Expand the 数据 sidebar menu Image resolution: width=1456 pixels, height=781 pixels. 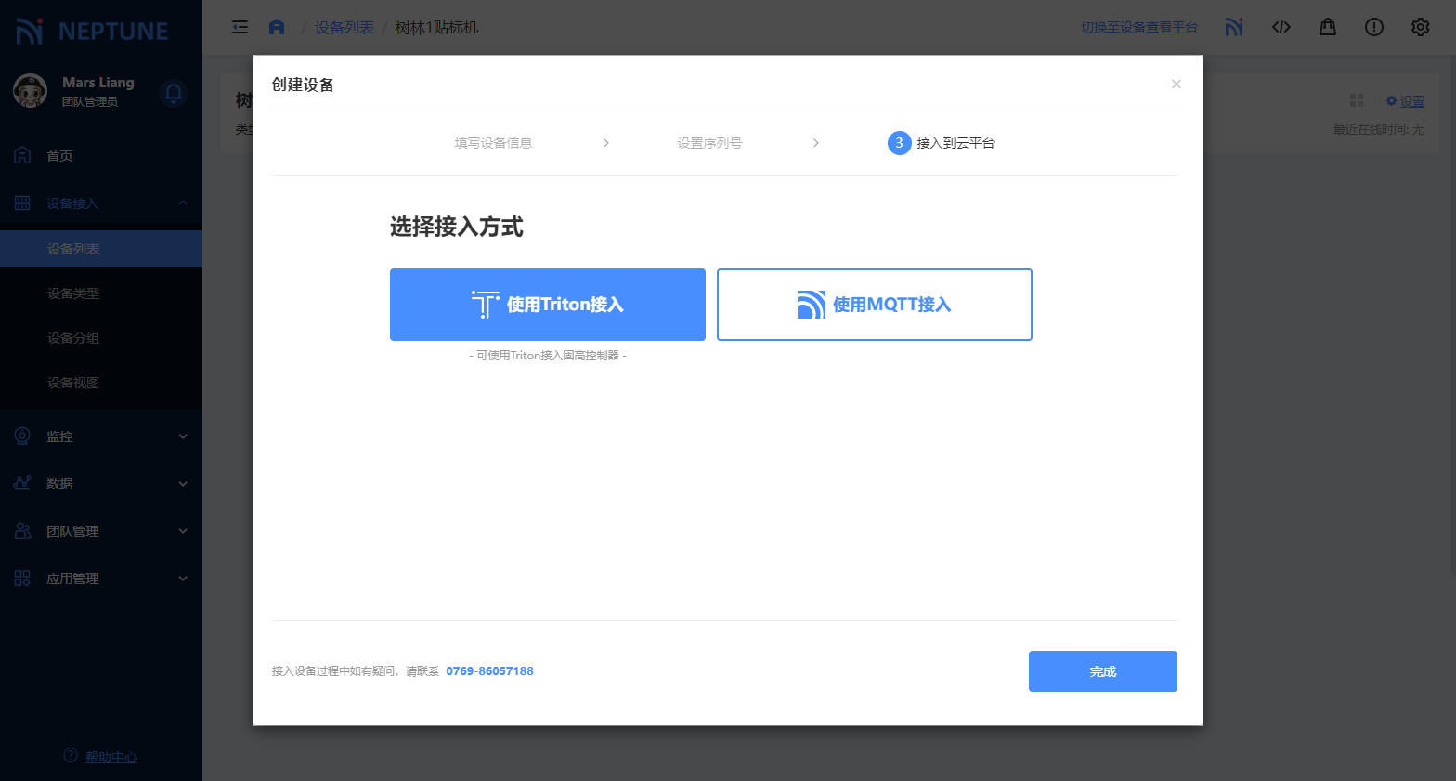point(100,484)
